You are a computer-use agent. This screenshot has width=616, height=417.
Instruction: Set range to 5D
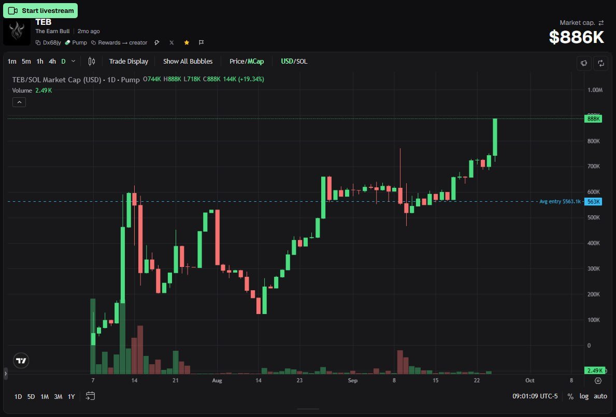click(x=31, y=397)
